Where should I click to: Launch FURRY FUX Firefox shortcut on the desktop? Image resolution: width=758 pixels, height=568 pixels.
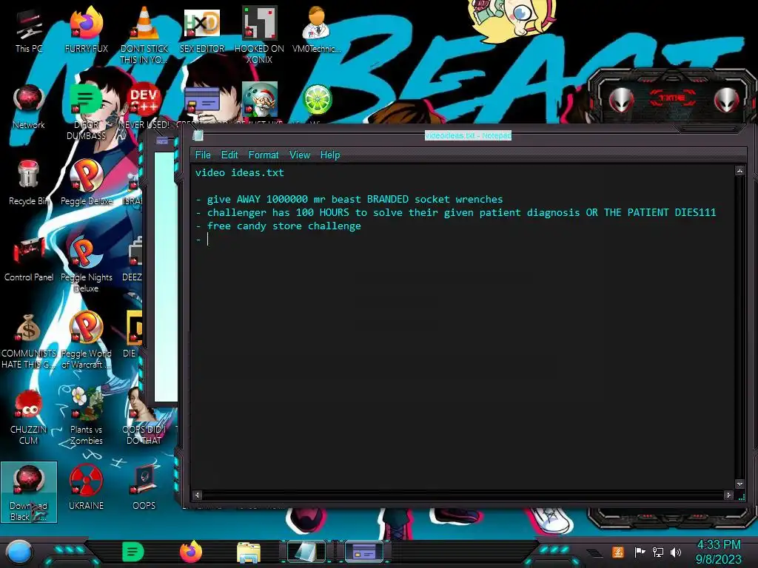pyautogui.click(x=86, y=30)
